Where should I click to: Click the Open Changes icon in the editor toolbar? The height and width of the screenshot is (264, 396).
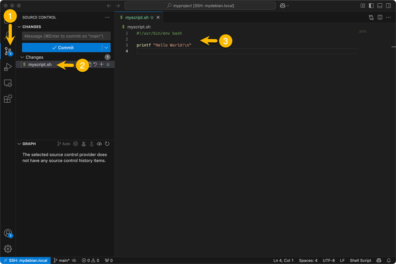371,17
